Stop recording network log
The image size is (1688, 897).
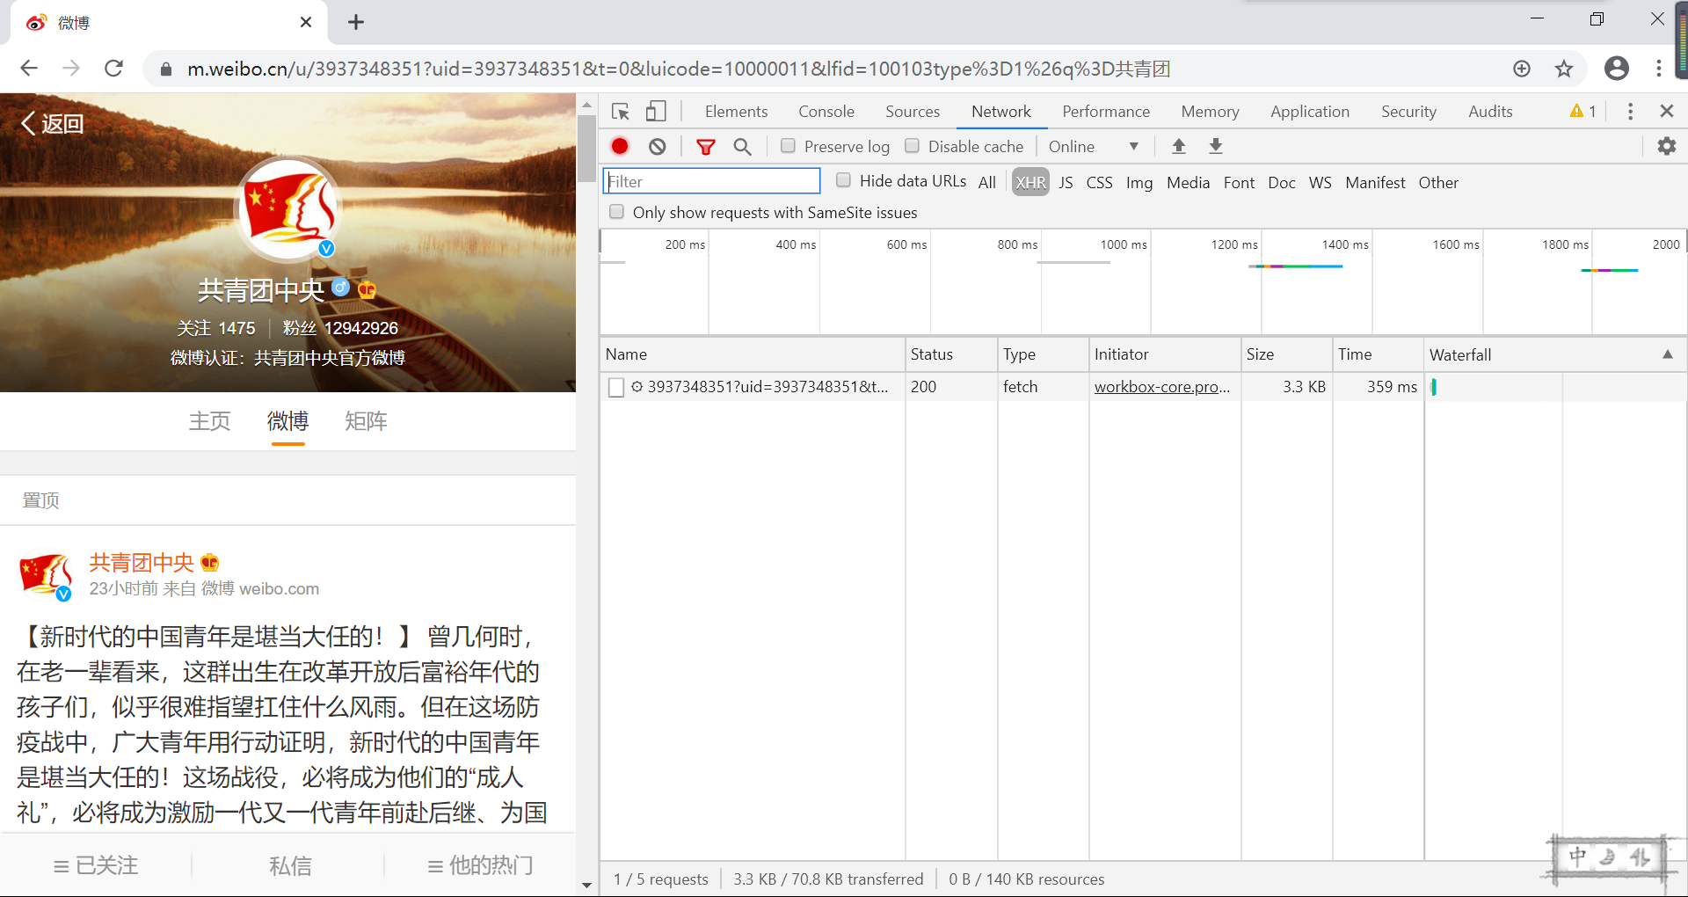click(620, 146)
